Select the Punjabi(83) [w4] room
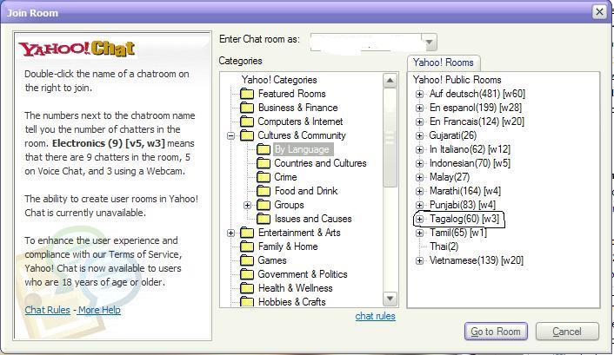 [x=462, y=205]
